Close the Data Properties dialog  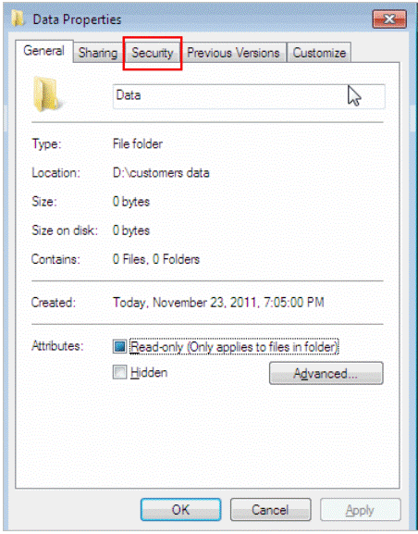click(x=389, y=19)
